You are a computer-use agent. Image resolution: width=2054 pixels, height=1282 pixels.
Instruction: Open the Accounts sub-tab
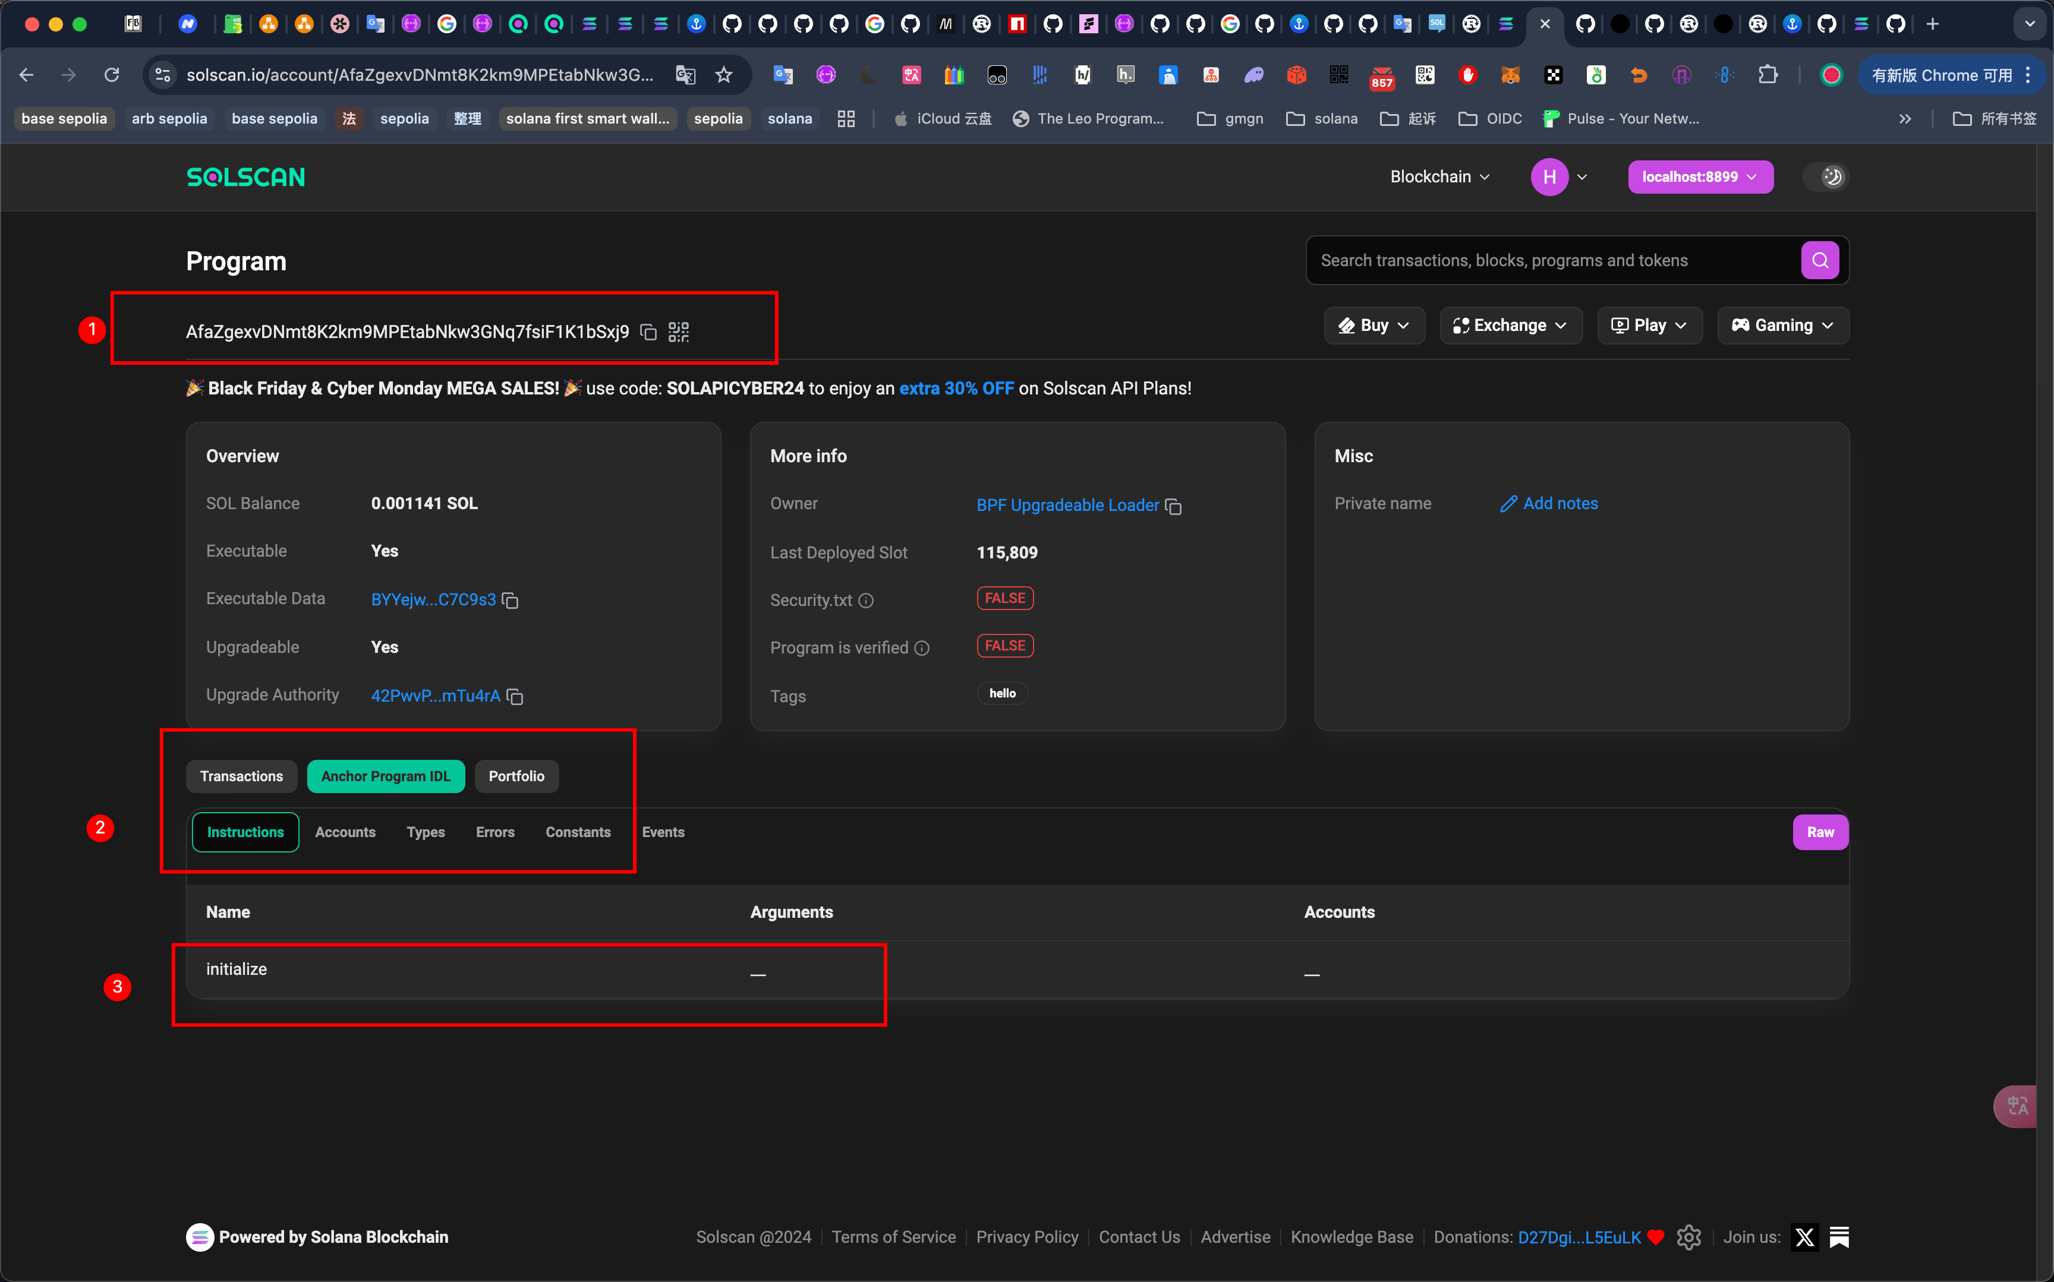[x=345, y=833]
